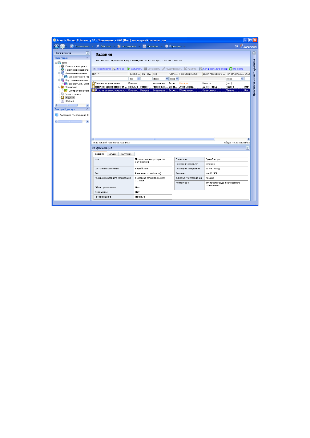Open the Тип объекта управления filter dropdown
The width and height of the screenshot is (310, 438).
242,79
